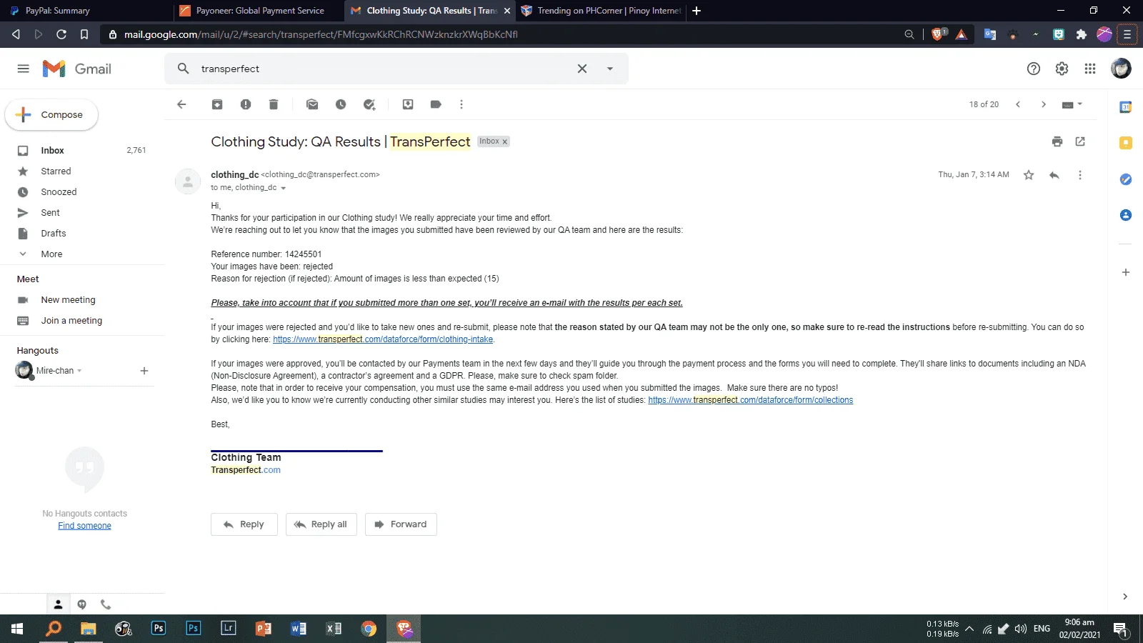This screenshot has height=643, width=1143.
Task: Remove the Inbox label from email
Action: 504,142
